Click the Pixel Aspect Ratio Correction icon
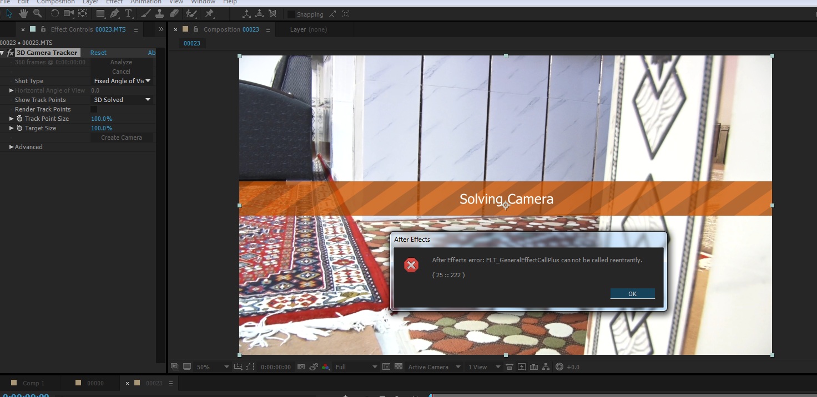 pyautogui.click(x=509, y=367)
